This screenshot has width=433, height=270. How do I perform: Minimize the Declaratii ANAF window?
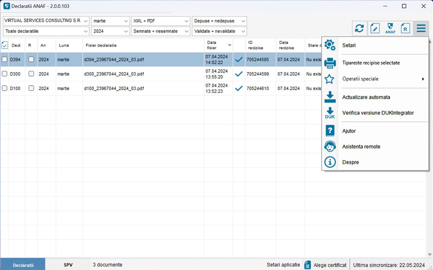pos(385,6)
